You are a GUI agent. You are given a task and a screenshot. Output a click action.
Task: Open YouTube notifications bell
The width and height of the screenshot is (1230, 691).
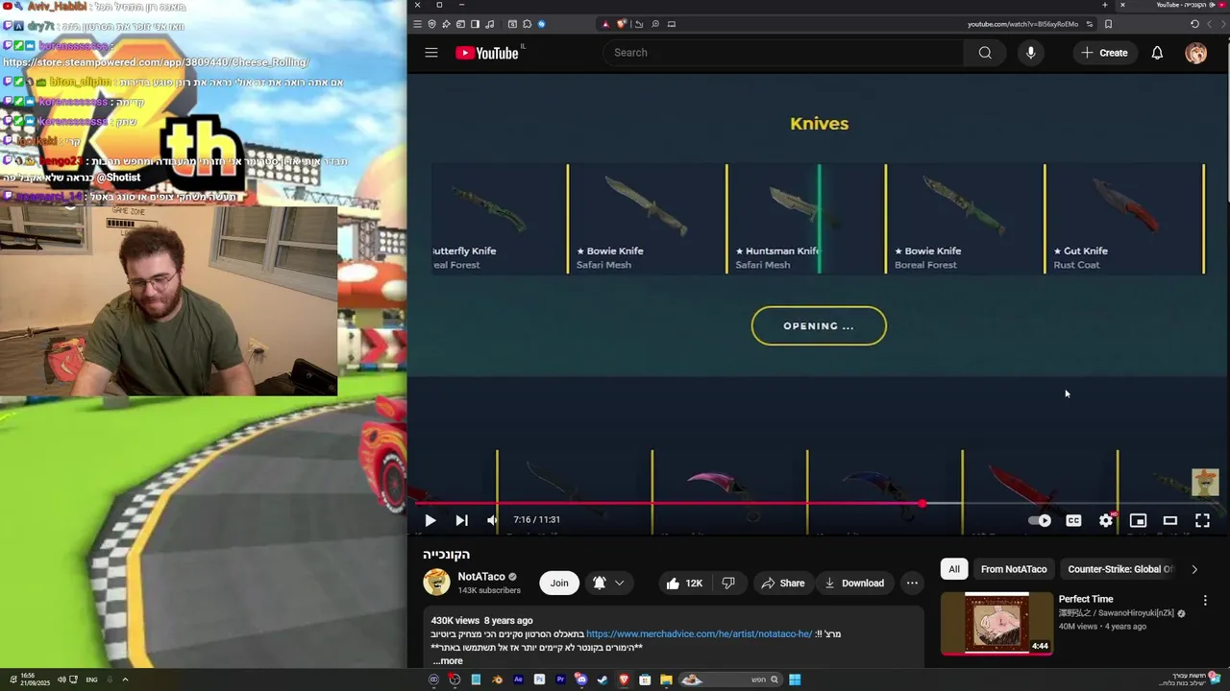click(1157, 53)
